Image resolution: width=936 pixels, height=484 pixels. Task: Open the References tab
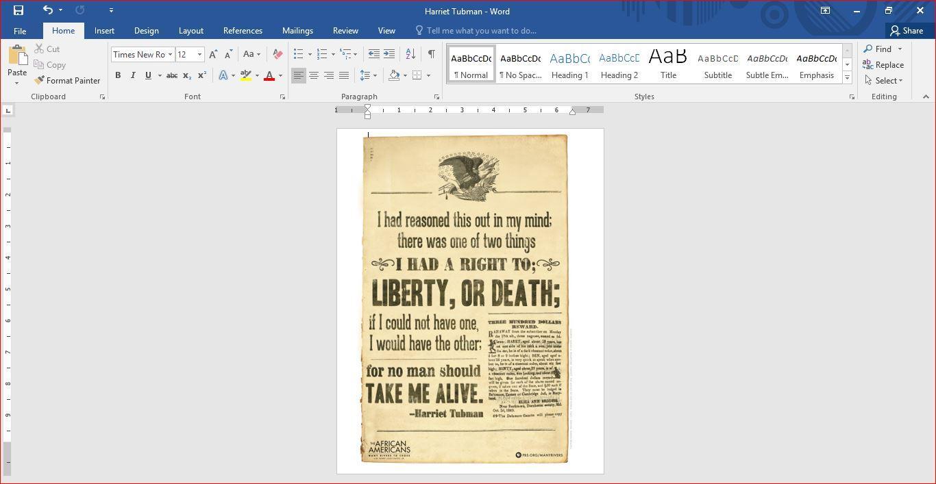(243, 31)
